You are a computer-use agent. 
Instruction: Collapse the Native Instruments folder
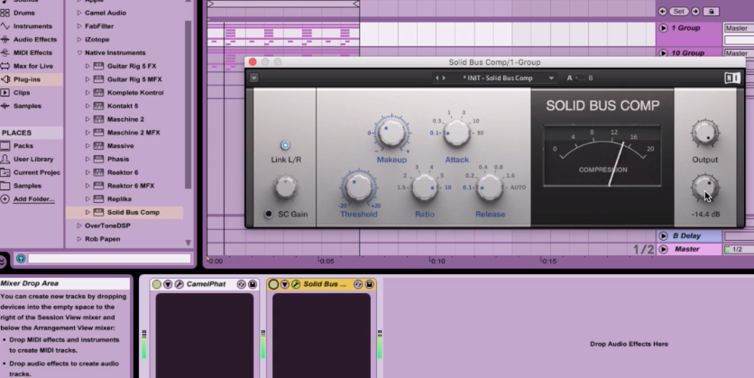click(x=79, y=53)
